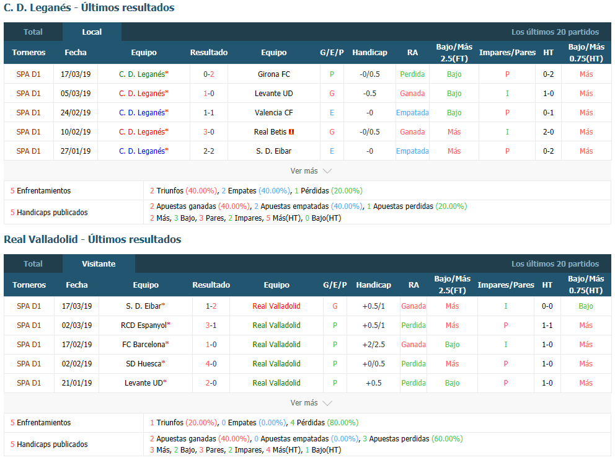Image resolution: width=615 pixels, height=460 pixels.
Task: Expand Ver más under the Valladolid results
Action: point(311,403)
